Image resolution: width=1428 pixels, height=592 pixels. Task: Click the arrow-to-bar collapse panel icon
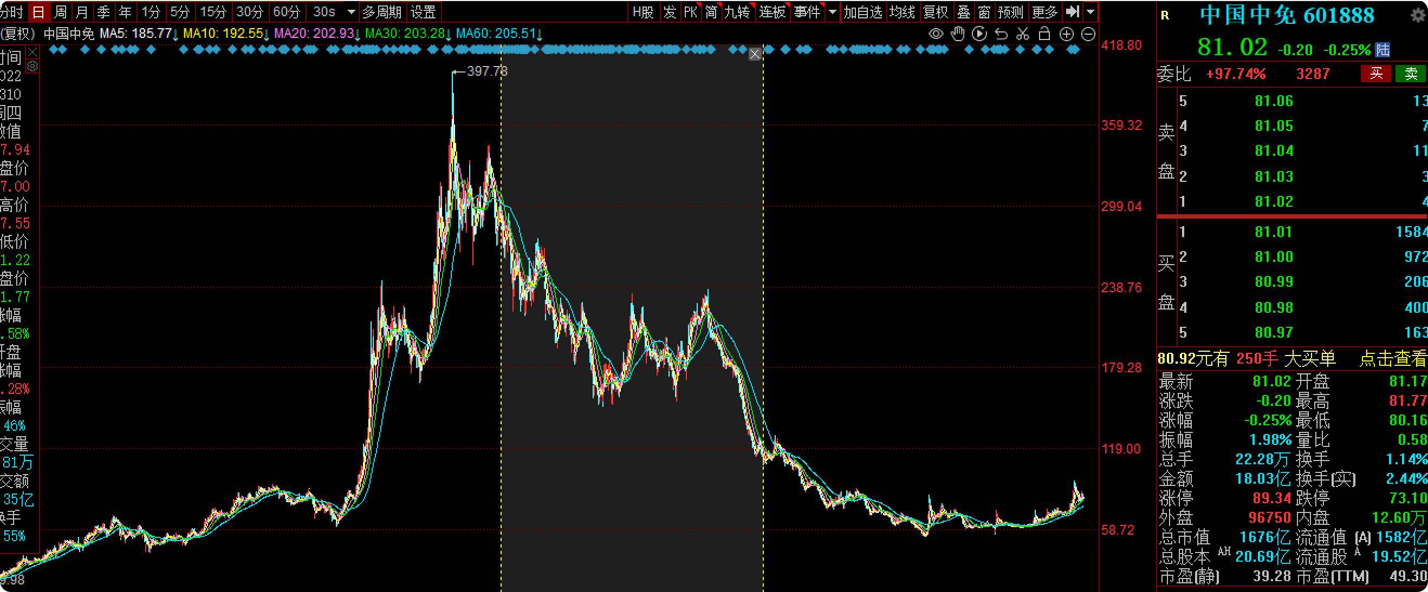point(1073,11)
